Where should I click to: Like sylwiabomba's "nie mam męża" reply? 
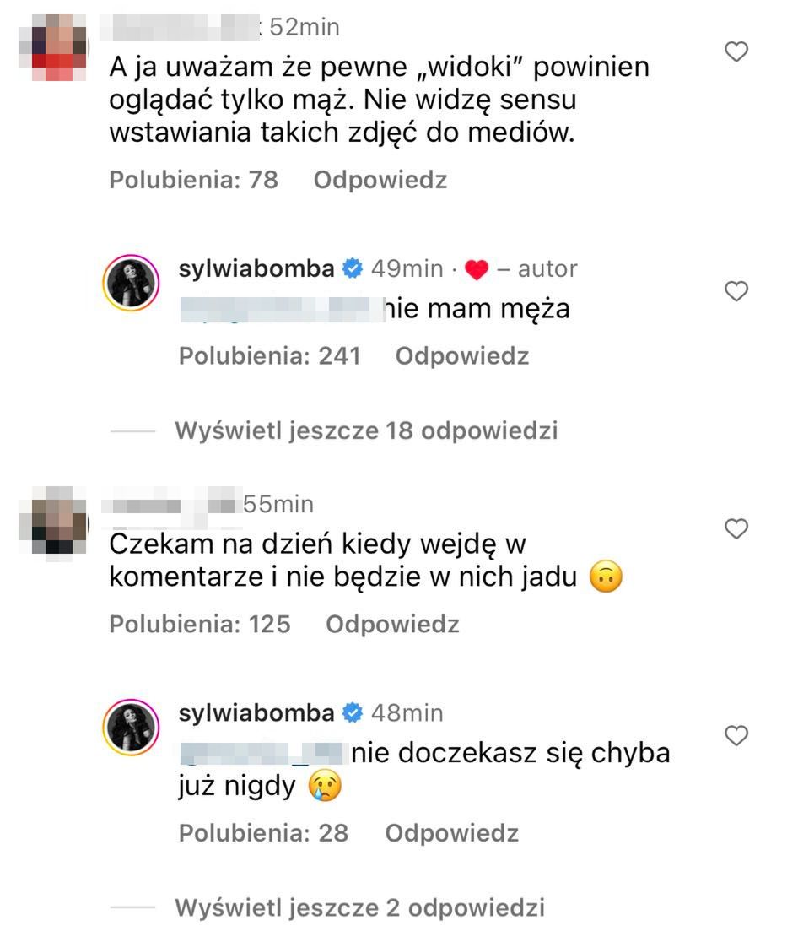(x=736, y=292)
